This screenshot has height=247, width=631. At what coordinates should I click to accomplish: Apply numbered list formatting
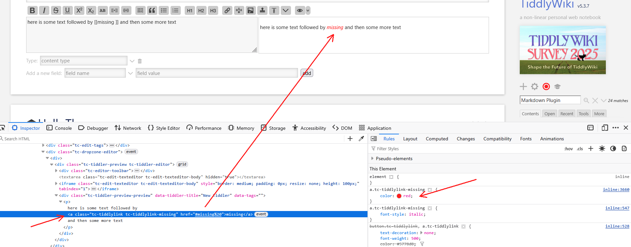pyautogui.click(x=175, y=11)
